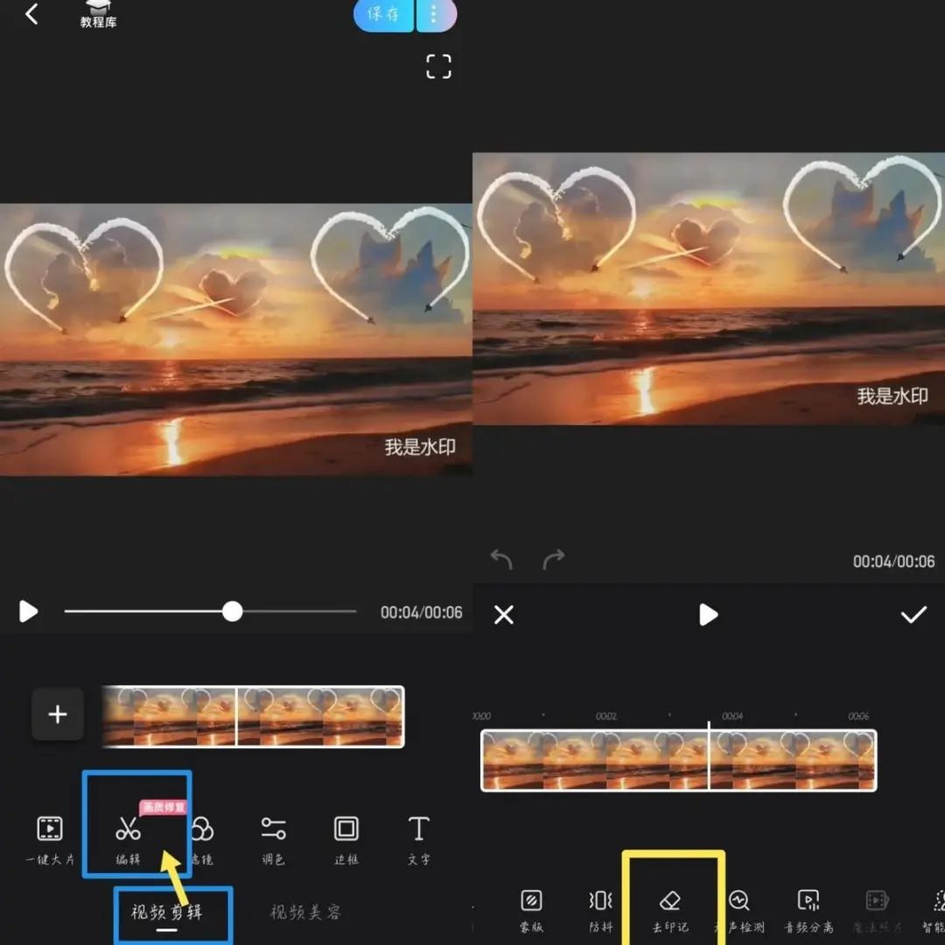945x945 pixels.
Task: Open the 教程库 tutorial library
Action: pos(98,14)
